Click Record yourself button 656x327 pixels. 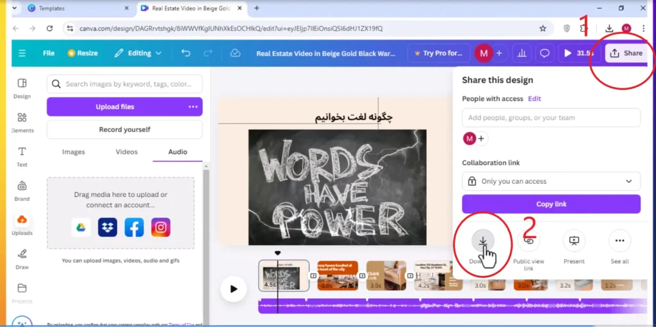[125, 130]
